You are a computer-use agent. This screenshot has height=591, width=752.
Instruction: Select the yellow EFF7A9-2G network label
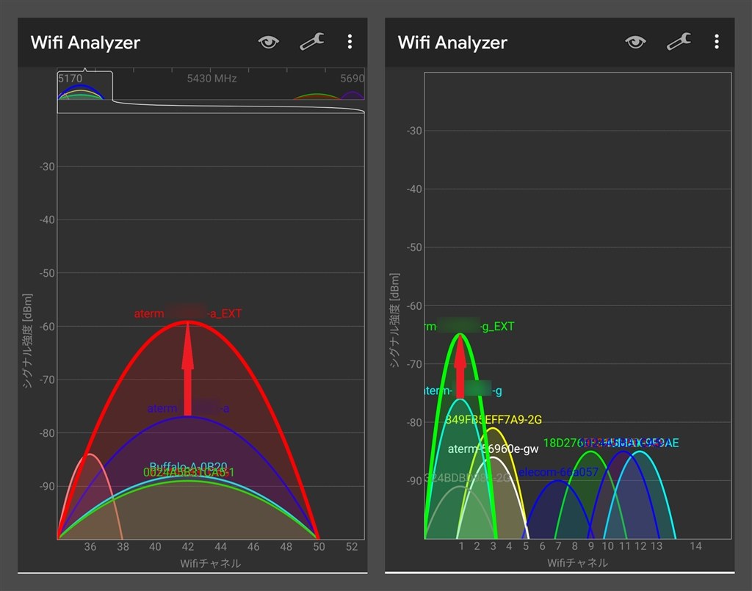(493, 420)
